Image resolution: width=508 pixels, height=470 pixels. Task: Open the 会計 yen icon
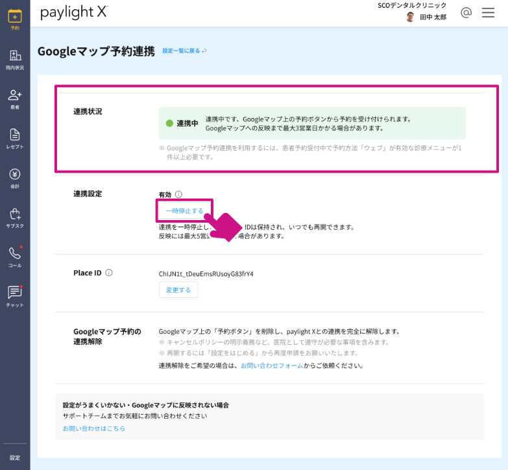tap(15, 175)
